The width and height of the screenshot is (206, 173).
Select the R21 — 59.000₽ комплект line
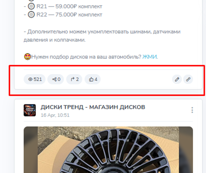pyautogui.click(x=63, y=6)
